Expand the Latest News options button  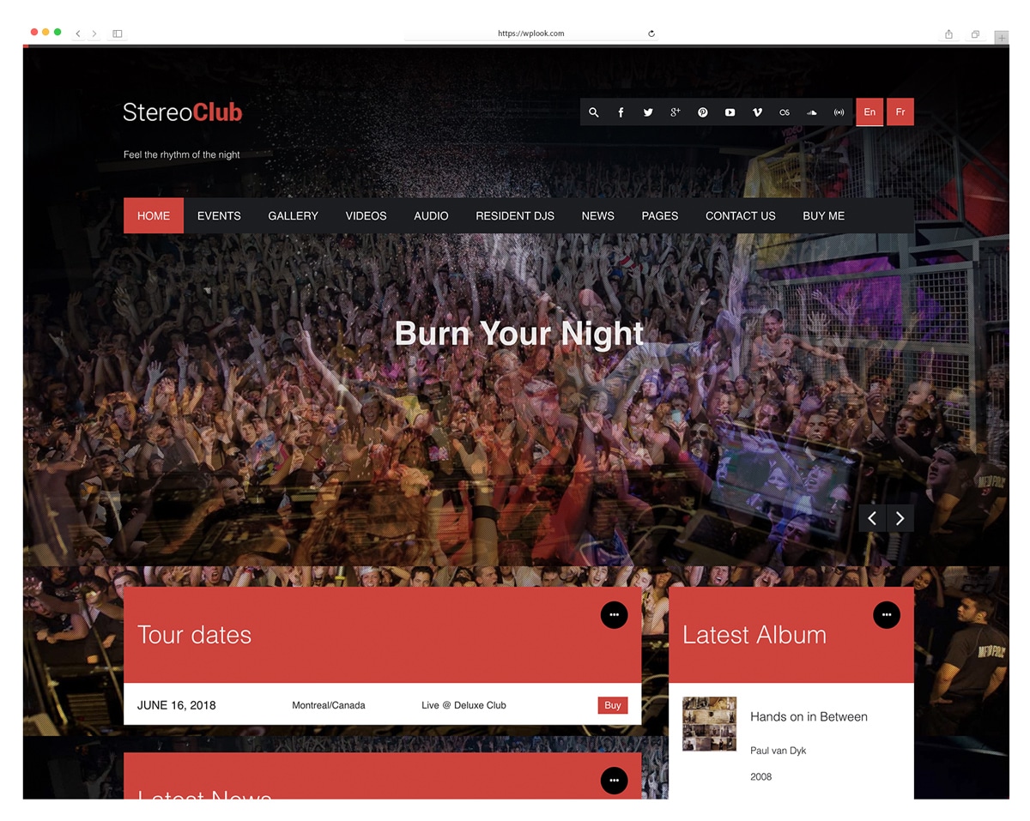[614, 781]
